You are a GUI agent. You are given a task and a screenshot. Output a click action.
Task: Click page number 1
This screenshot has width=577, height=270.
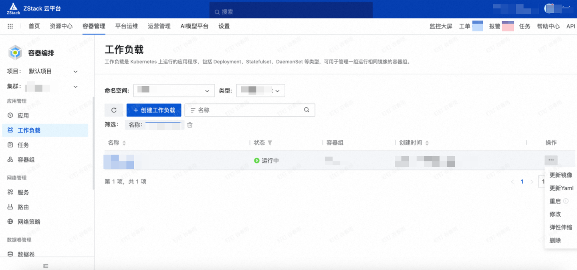coord(522,182)
